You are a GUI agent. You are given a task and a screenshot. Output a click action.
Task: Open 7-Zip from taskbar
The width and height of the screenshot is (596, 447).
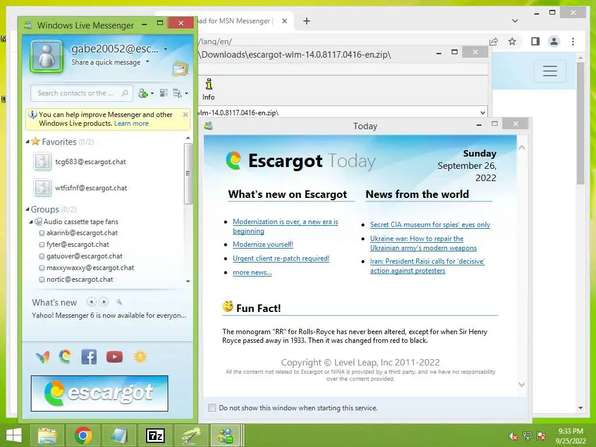click(x=155, y=435)
